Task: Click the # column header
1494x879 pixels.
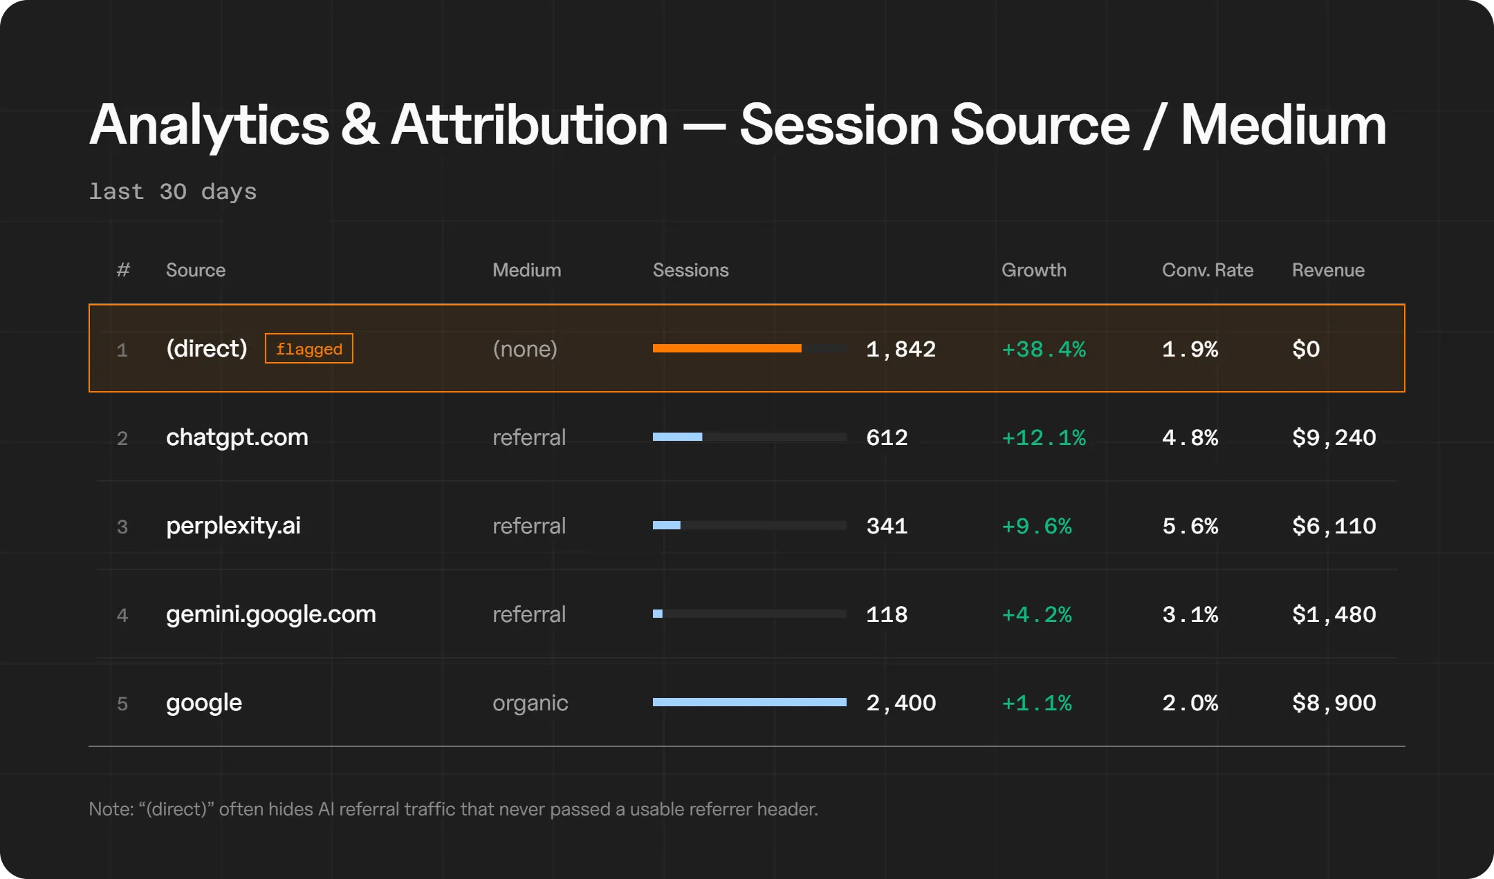Action: (123, 270)
